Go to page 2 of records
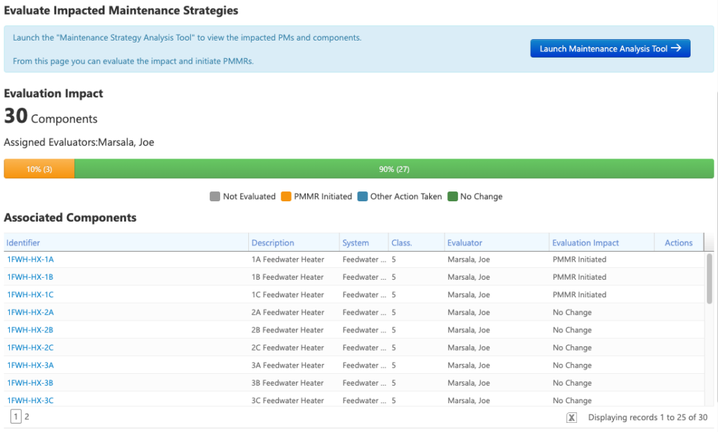This screenshot has height=432, width=718. point(27,417)
